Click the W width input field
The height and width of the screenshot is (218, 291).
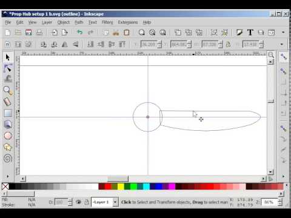[x=210, y=44]
